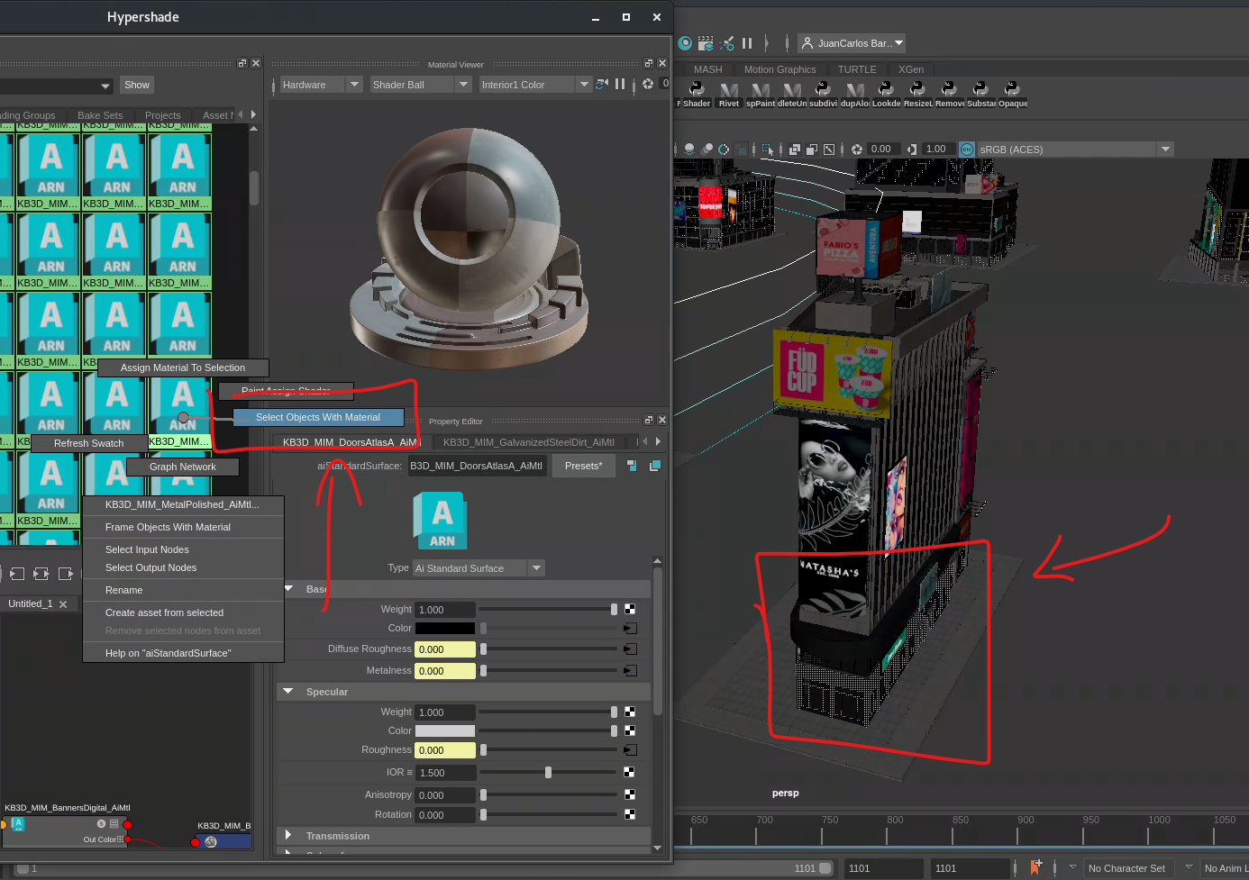Image resolution: width=1249 pixels, height=880 pixels.
Task: Click the dupAlor shelf button
Action: coord(855,94)
